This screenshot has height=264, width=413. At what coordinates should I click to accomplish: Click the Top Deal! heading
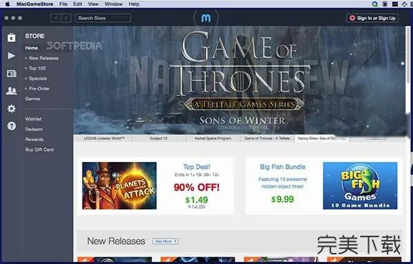coord(196,167)
